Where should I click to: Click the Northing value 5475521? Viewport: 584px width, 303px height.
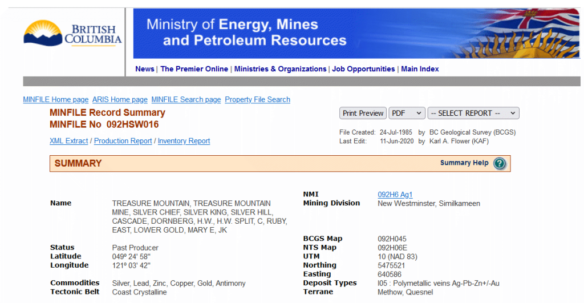point(391,266)
